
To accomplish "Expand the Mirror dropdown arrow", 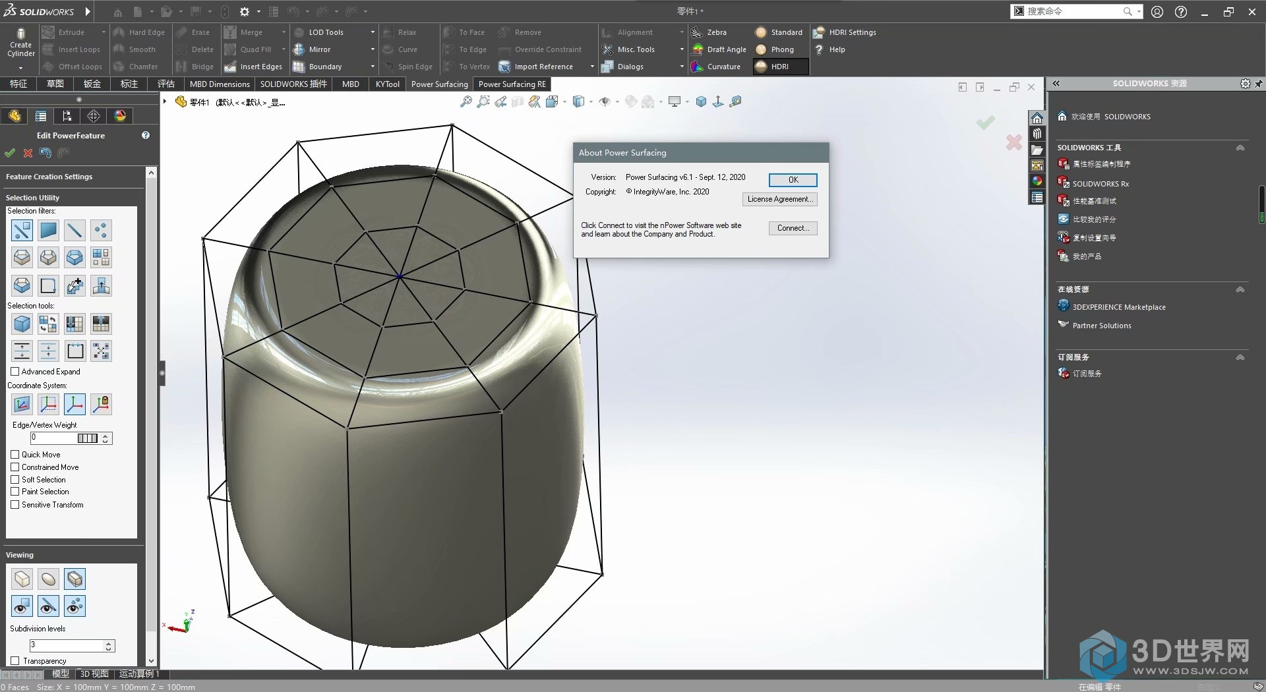I will click(373, 49).
